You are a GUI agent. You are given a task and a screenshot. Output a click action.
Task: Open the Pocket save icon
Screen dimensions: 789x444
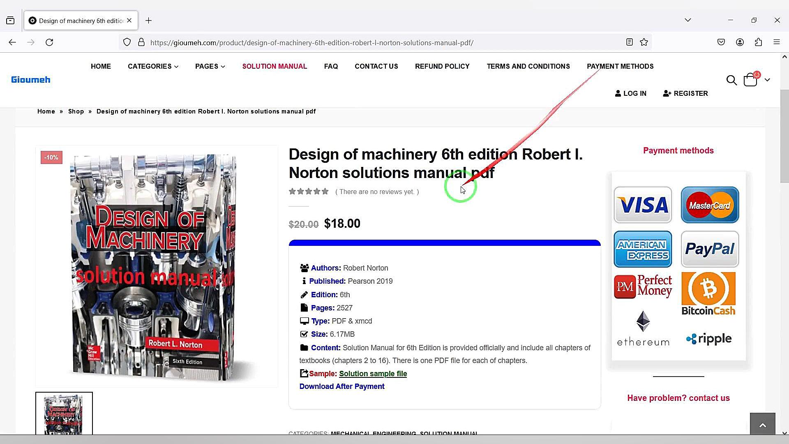pyautogui.click(x=721, y=42)
